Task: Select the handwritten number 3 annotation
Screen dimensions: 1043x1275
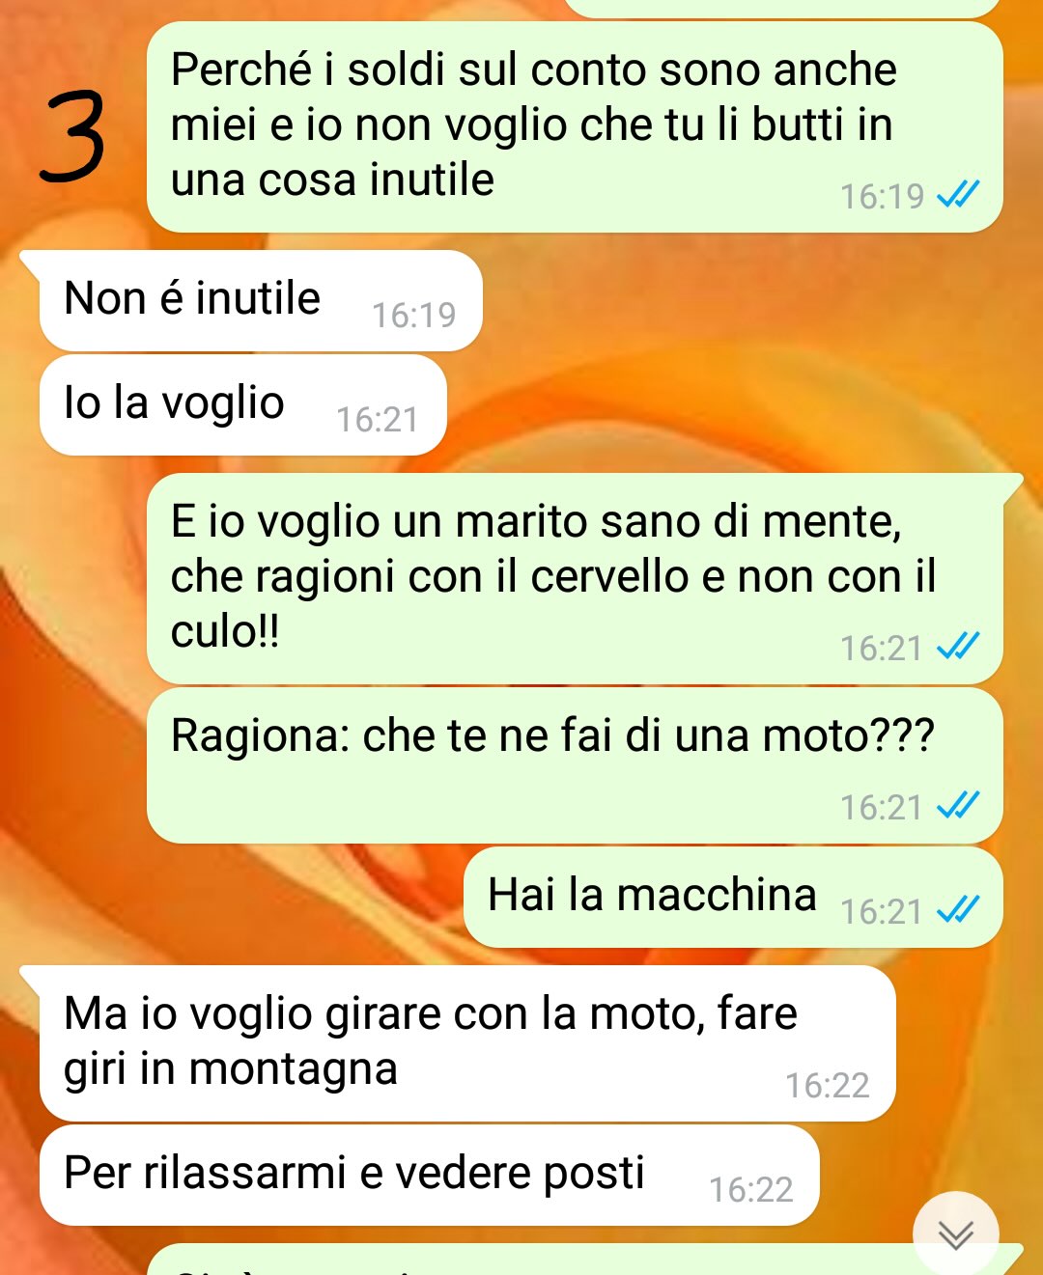Action: pos(73,136)
